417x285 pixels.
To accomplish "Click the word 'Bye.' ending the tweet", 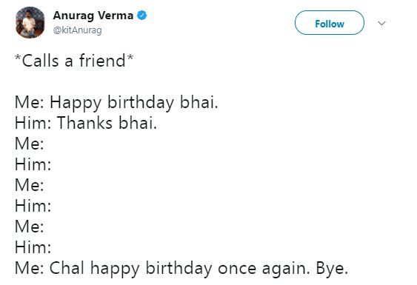I will tap(332, 269).
